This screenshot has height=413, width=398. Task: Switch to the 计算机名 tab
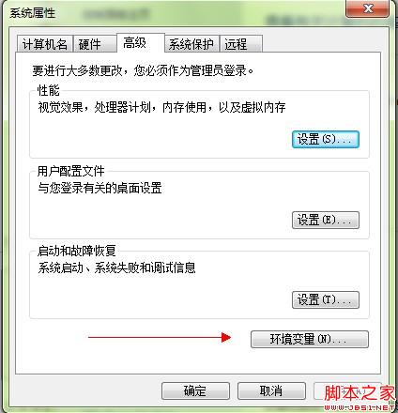click(45, 44)
